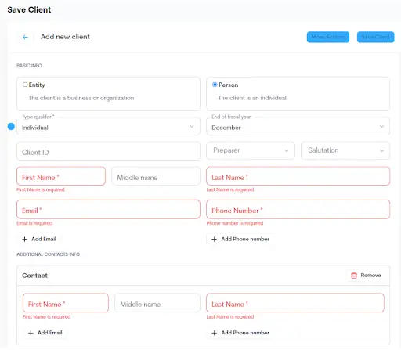
Task: Select the Entity radio button
Action: [25, 85]
